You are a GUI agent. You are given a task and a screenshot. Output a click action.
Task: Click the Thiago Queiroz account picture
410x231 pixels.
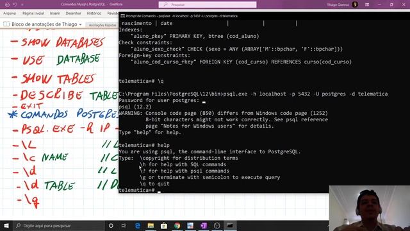click(x=355, y=4)
